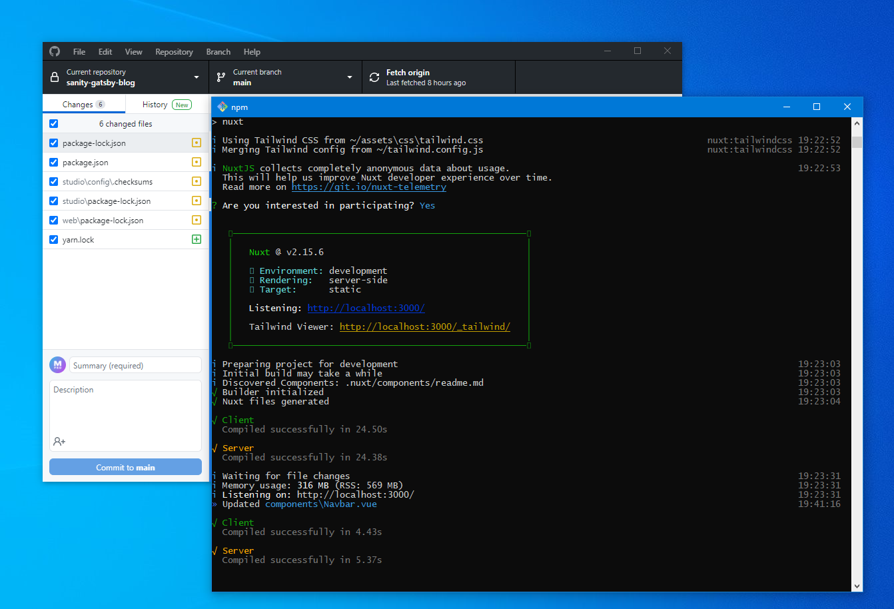Open the Current repository dropdown
The height and width of the screenshot is (609, 894).
tap(126, 77)
